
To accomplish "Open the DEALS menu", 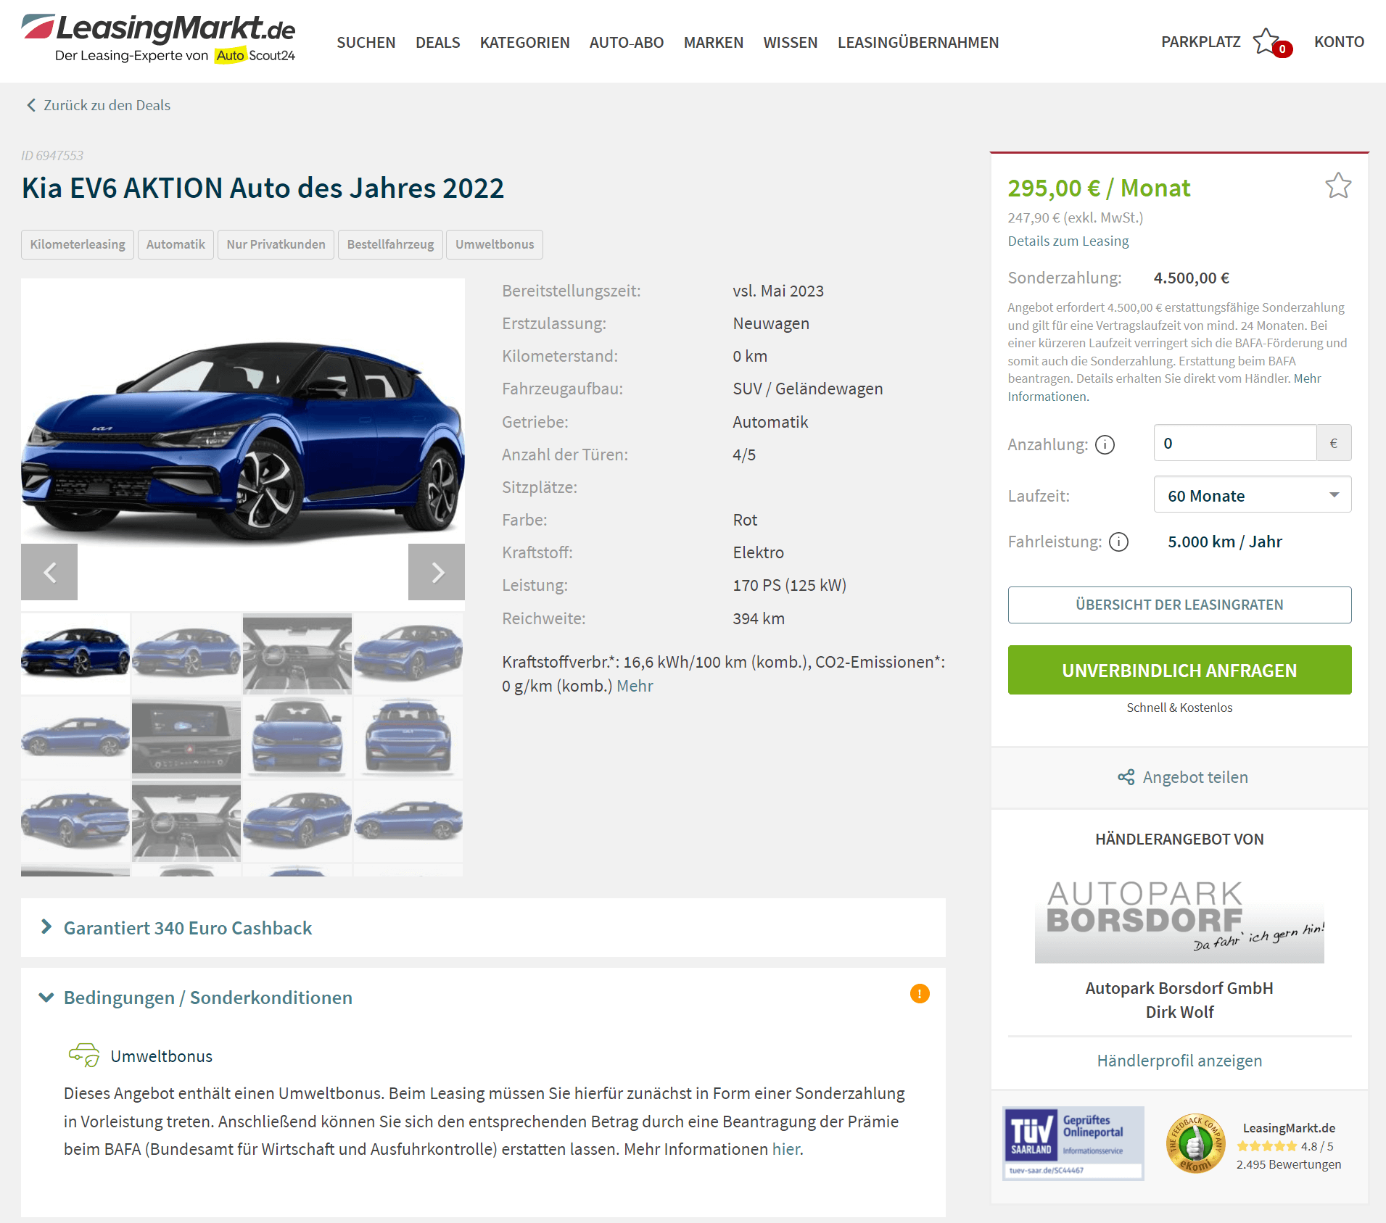I will coord(438,43).
